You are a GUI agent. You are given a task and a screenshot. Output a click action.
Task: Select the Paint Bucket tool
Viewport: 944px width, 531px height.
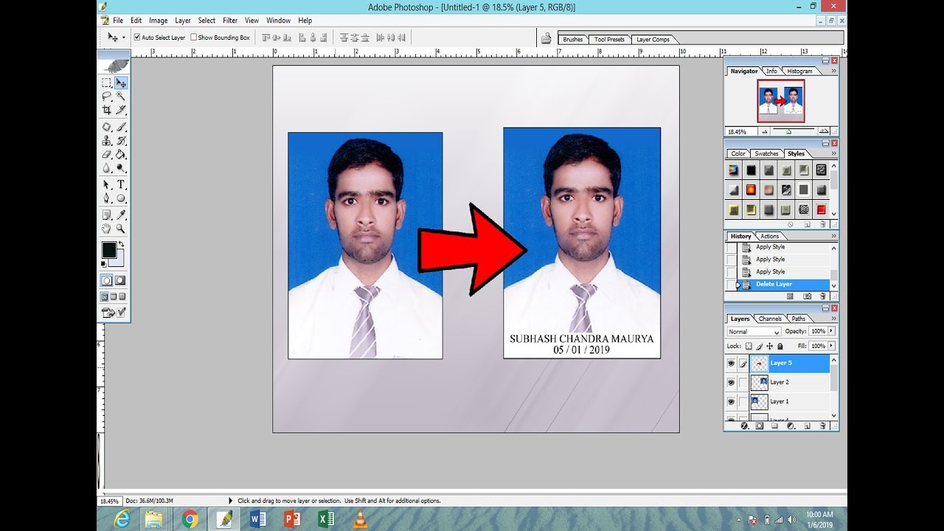(121, 155)
